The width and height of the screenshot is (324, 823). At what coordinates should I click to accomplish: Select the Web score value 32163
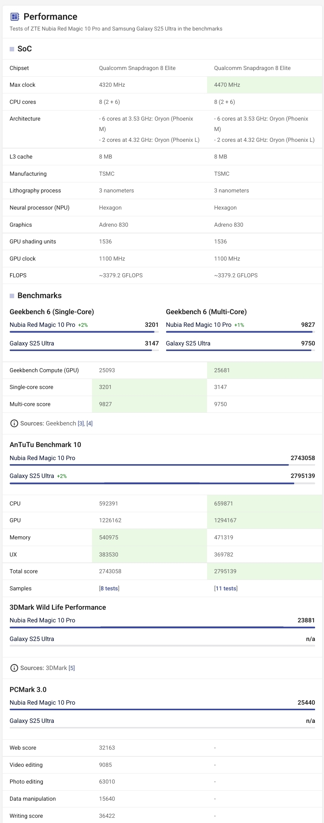pos(107,748)
